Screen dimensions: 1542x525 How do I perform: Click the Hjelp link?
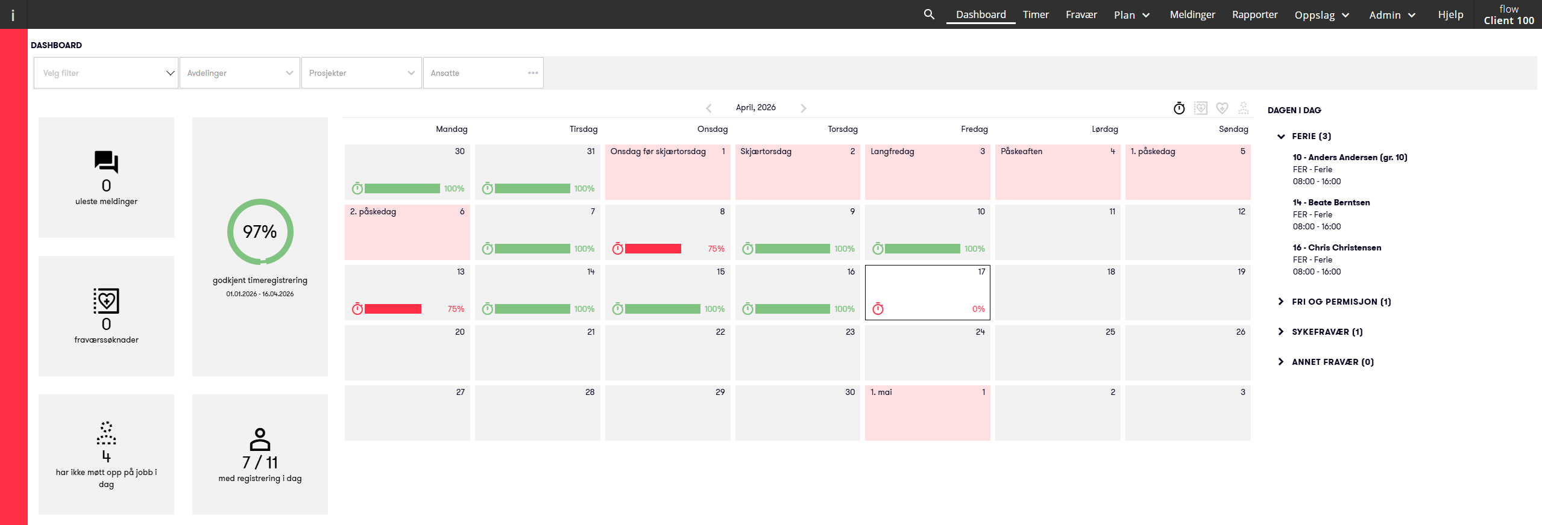[x=1450, y=14]
